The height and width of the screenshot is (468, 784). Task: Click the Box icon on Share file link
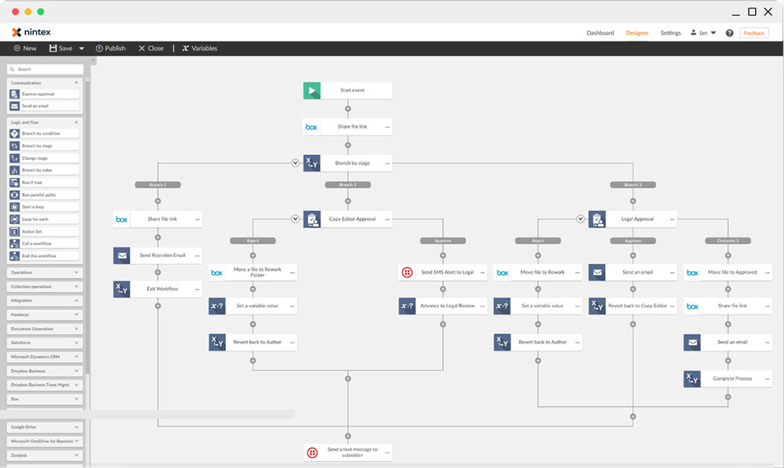(311, 126)
